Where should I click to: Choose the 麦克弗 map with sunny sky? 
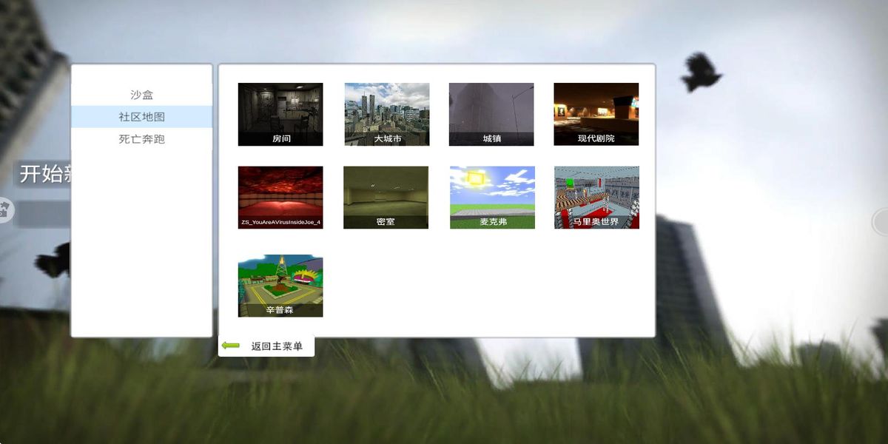(491, 196)
